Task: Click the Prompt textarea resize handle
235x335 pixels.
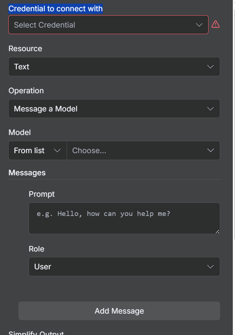Action: (217, 231)
